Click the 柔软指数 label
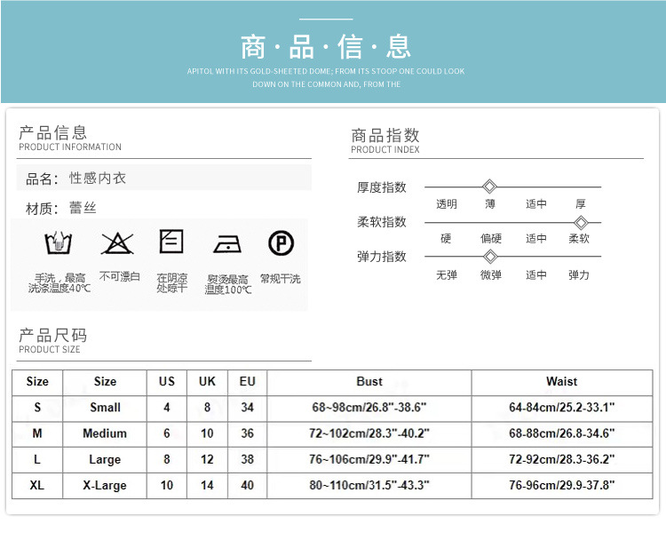 click(382, 221)
